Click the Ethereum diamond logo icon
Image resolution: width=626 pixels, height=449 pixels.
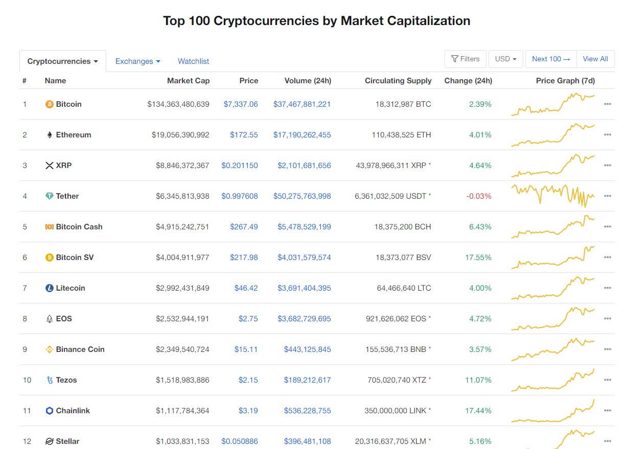click(50, 135)
